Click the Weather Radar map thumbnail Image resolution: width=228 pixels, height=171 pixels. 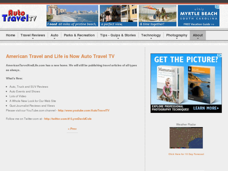point(186,138)
